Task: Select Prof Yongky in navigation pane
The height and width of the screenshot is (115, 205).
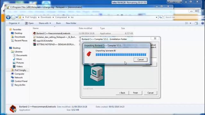Action: pos(20,70)
